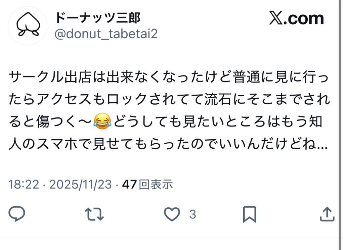
Task: Bookmark this post
Action: [250, 214]
